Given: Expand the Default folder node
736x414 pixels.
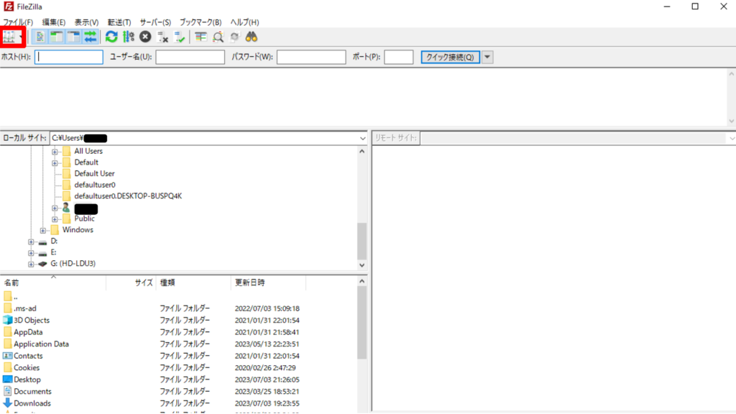Looking at the screenshot, I should pos(55,163).
